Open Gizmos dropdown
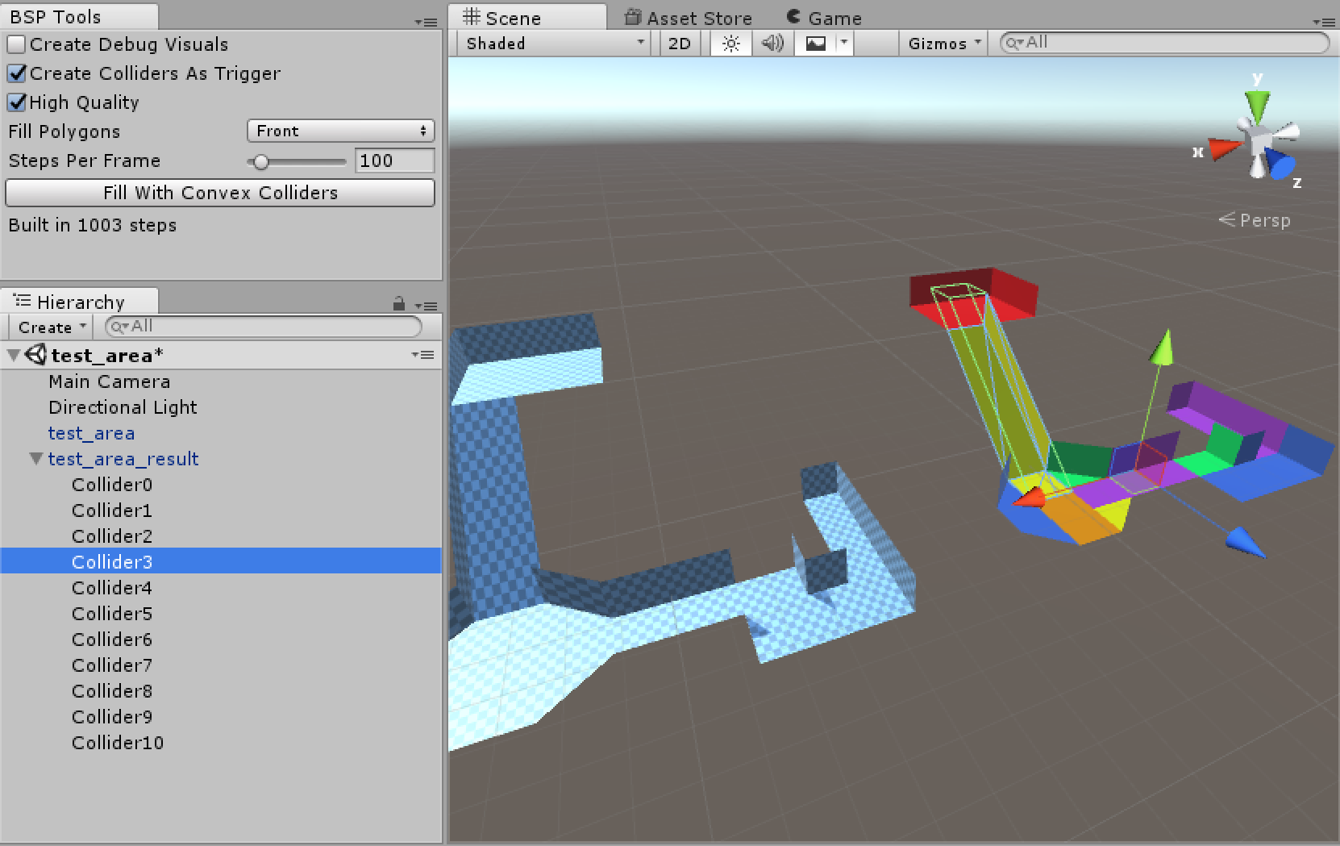This screenshot has height=846, width=1340. [943, 44]
